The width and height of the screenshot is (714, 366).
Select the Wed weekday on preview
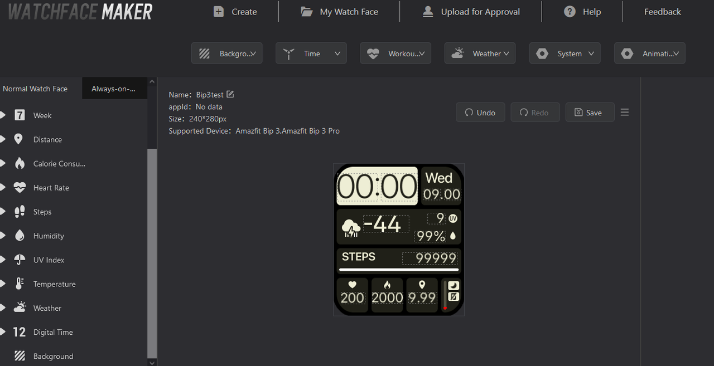point(439,178)
